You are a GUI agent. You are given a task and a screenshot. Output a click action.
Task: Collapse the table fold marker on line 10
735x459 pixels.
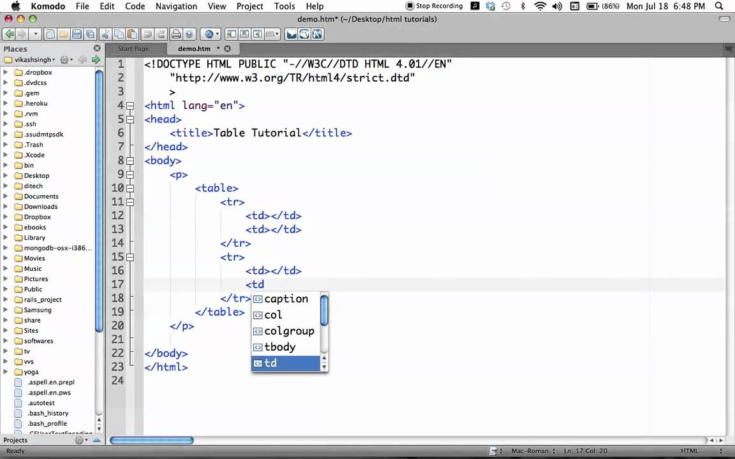pos(130,188)
